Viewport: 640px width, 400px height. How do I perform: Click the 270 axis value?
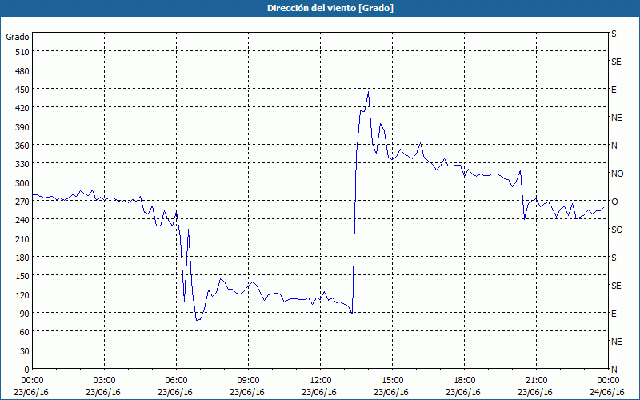coord(22,202)
